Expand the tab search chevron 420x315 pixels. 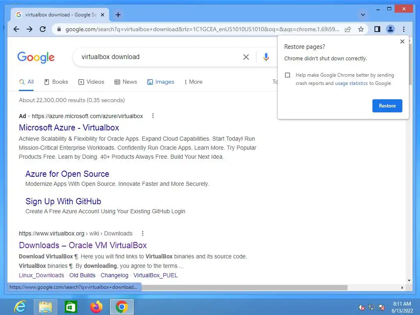(x=363, y=15)
